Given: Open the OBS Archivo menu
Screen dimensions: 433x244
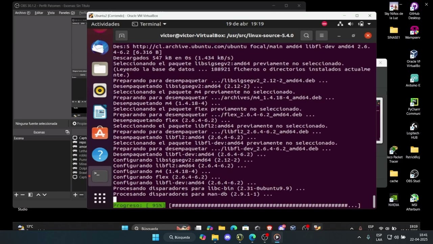Looking at the screenshot, I should (x=22, y=13).
